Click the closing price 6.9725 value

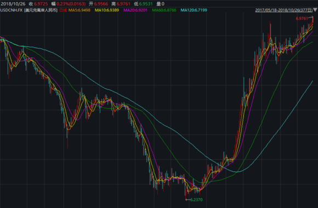[41, 4]
